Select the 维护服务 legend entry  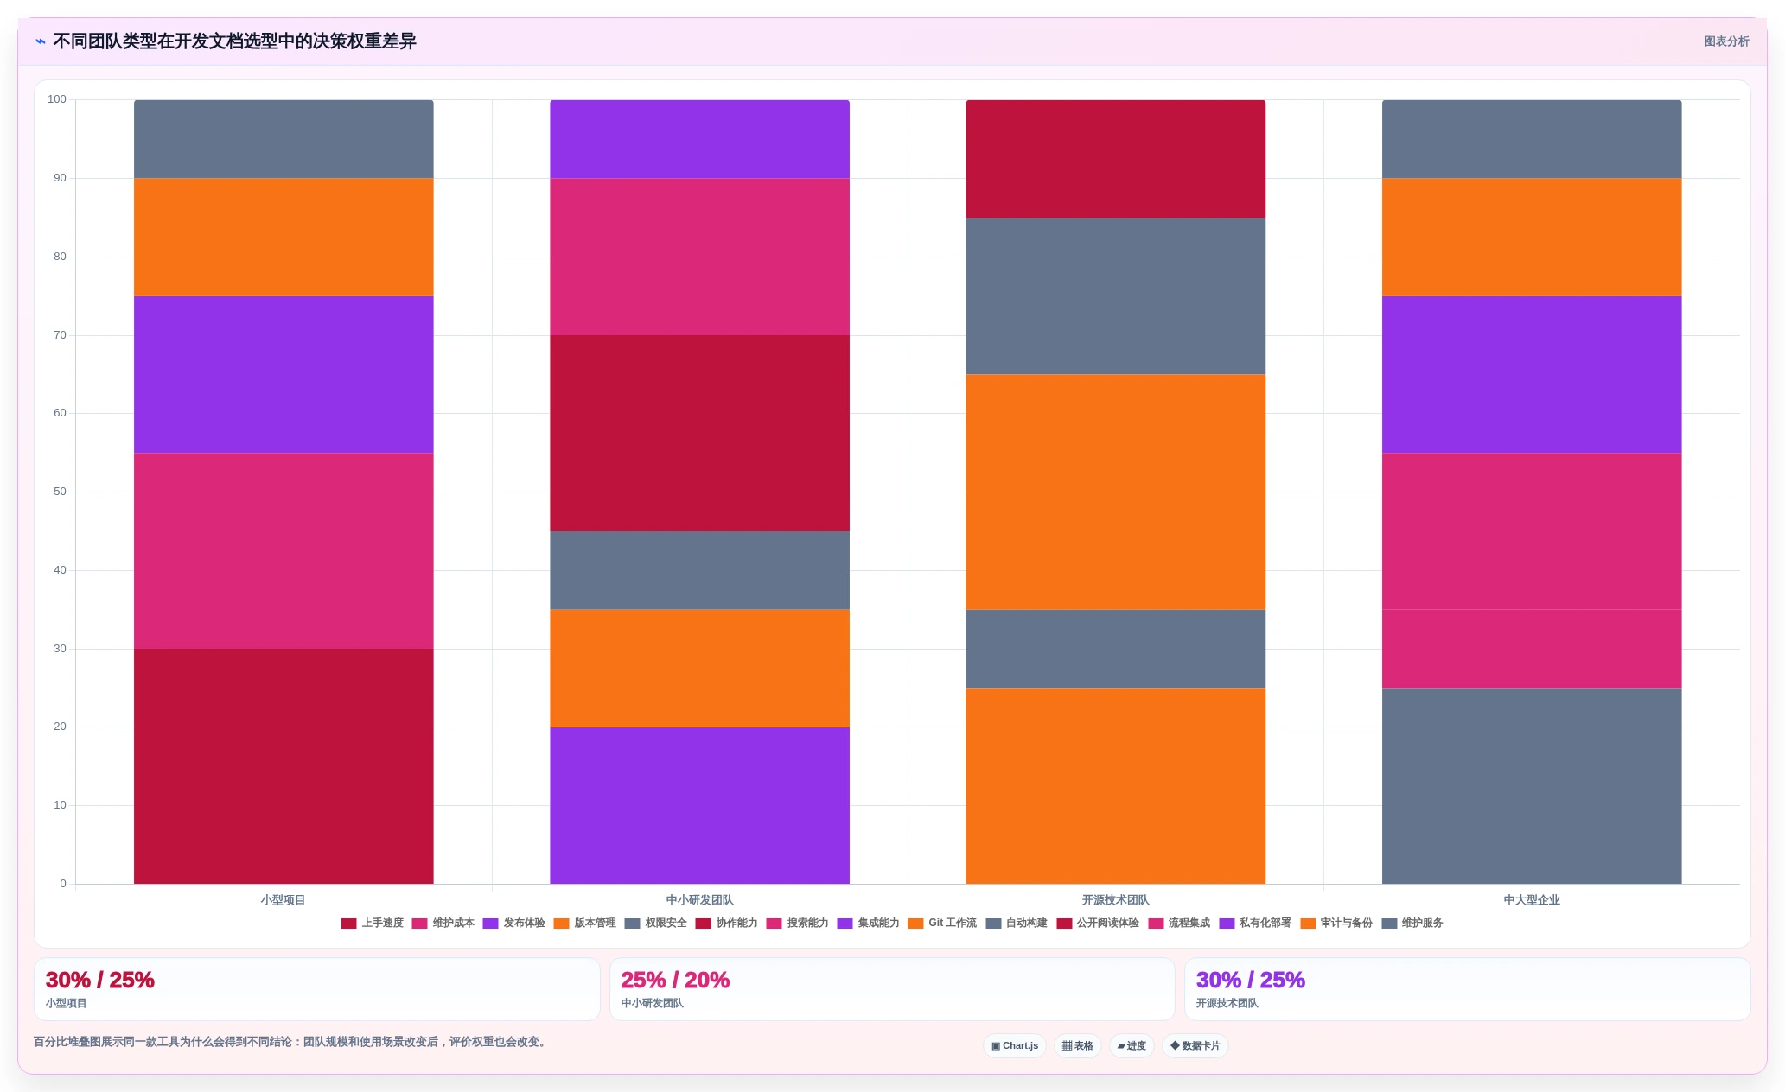(x=1413, y=924)
